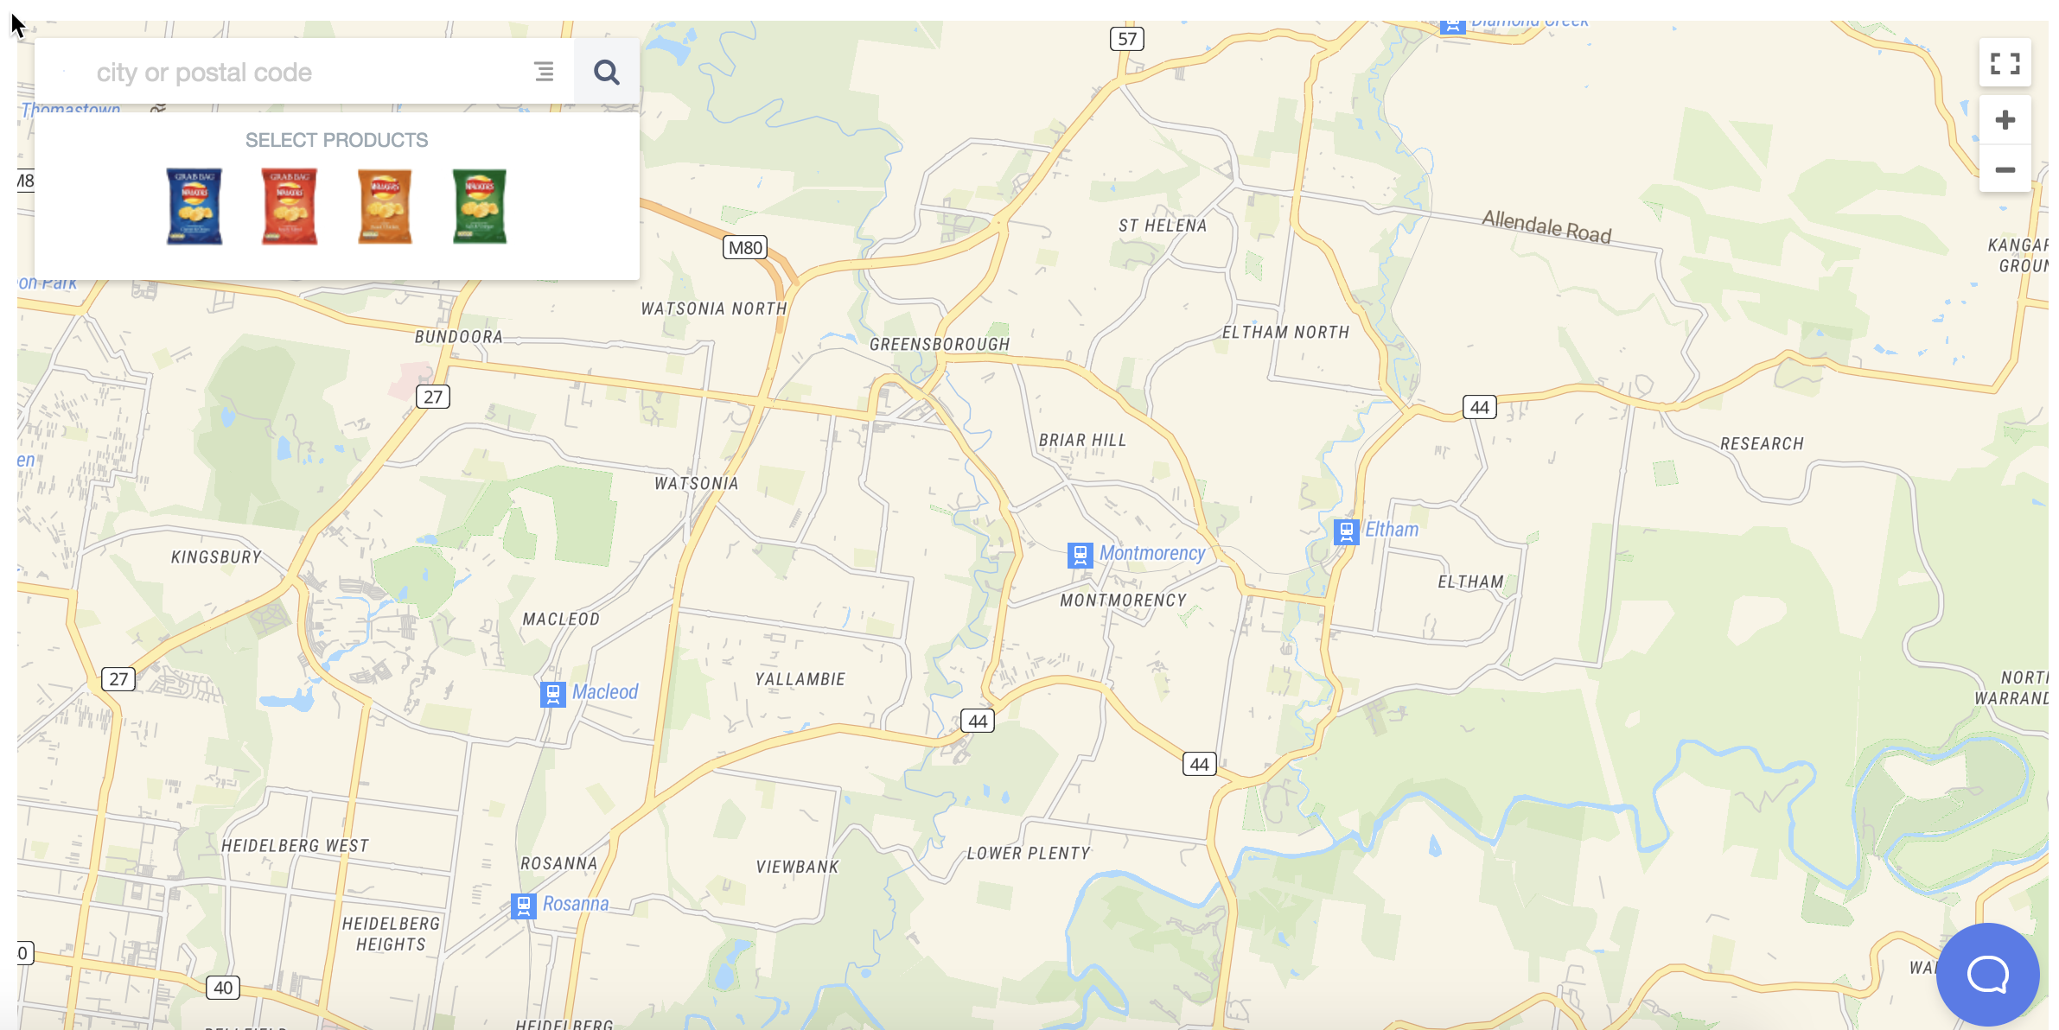
Task: Click the M80 highway shield
Action: tap(745, 248)
